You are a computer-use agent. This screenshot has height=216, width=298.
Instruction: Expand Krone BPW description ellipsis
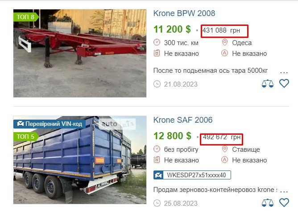[284, 72]
